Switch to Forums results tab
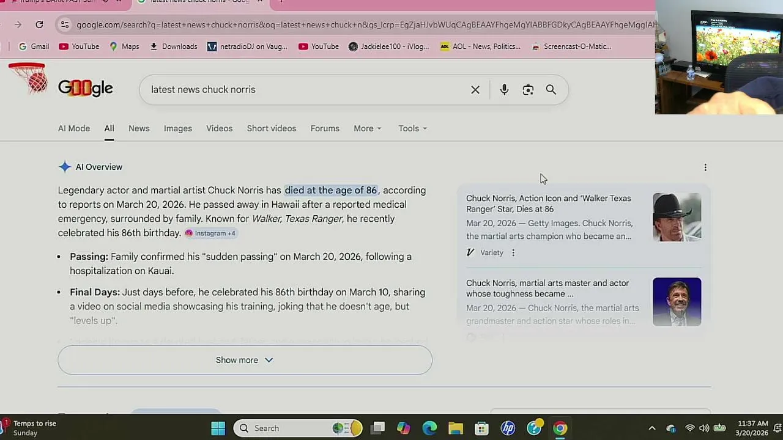The height and width of the screenshot is (440, 783). click(x=325, y=128)
